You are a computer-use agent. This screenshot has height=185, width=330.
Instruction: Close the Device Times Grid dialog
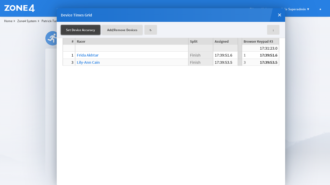[x=279, y=15]
